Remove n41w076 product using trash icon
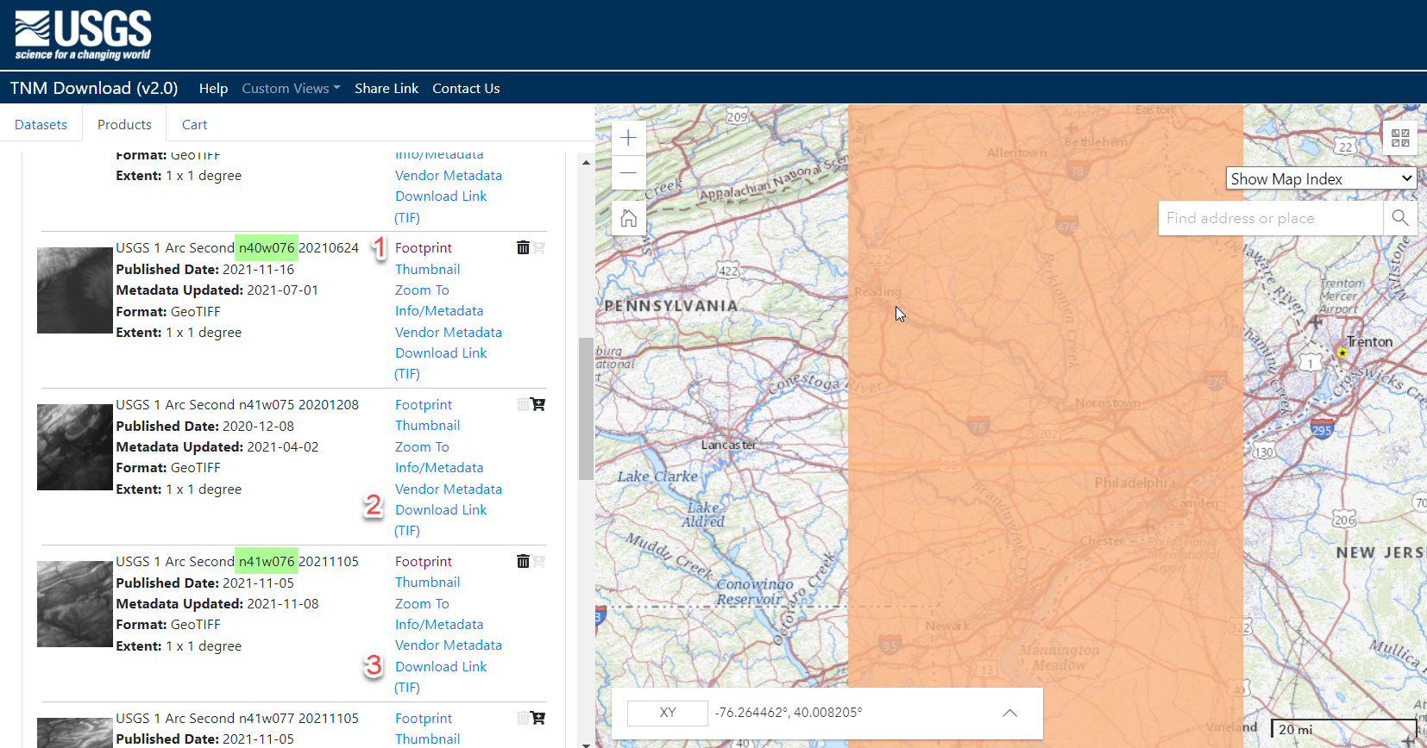This screenshot has width=1427, height=748. [523, 562]
